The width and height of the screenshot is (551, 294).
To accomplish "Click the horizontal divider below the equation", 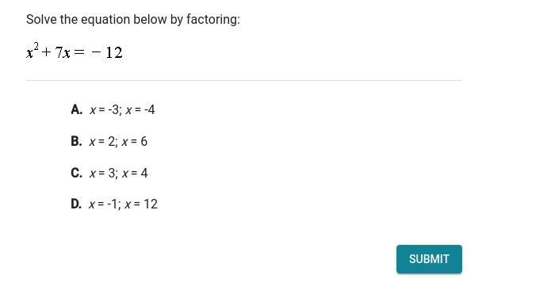I will coord(244,80).
